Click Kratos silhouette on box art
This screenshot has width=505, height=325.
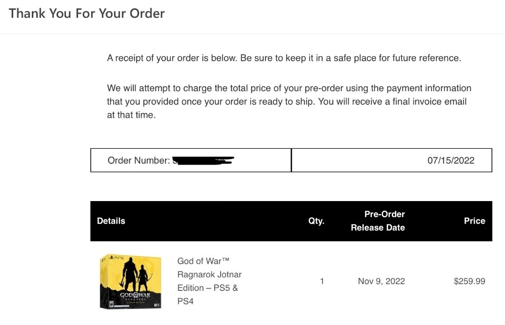(130, 274)
